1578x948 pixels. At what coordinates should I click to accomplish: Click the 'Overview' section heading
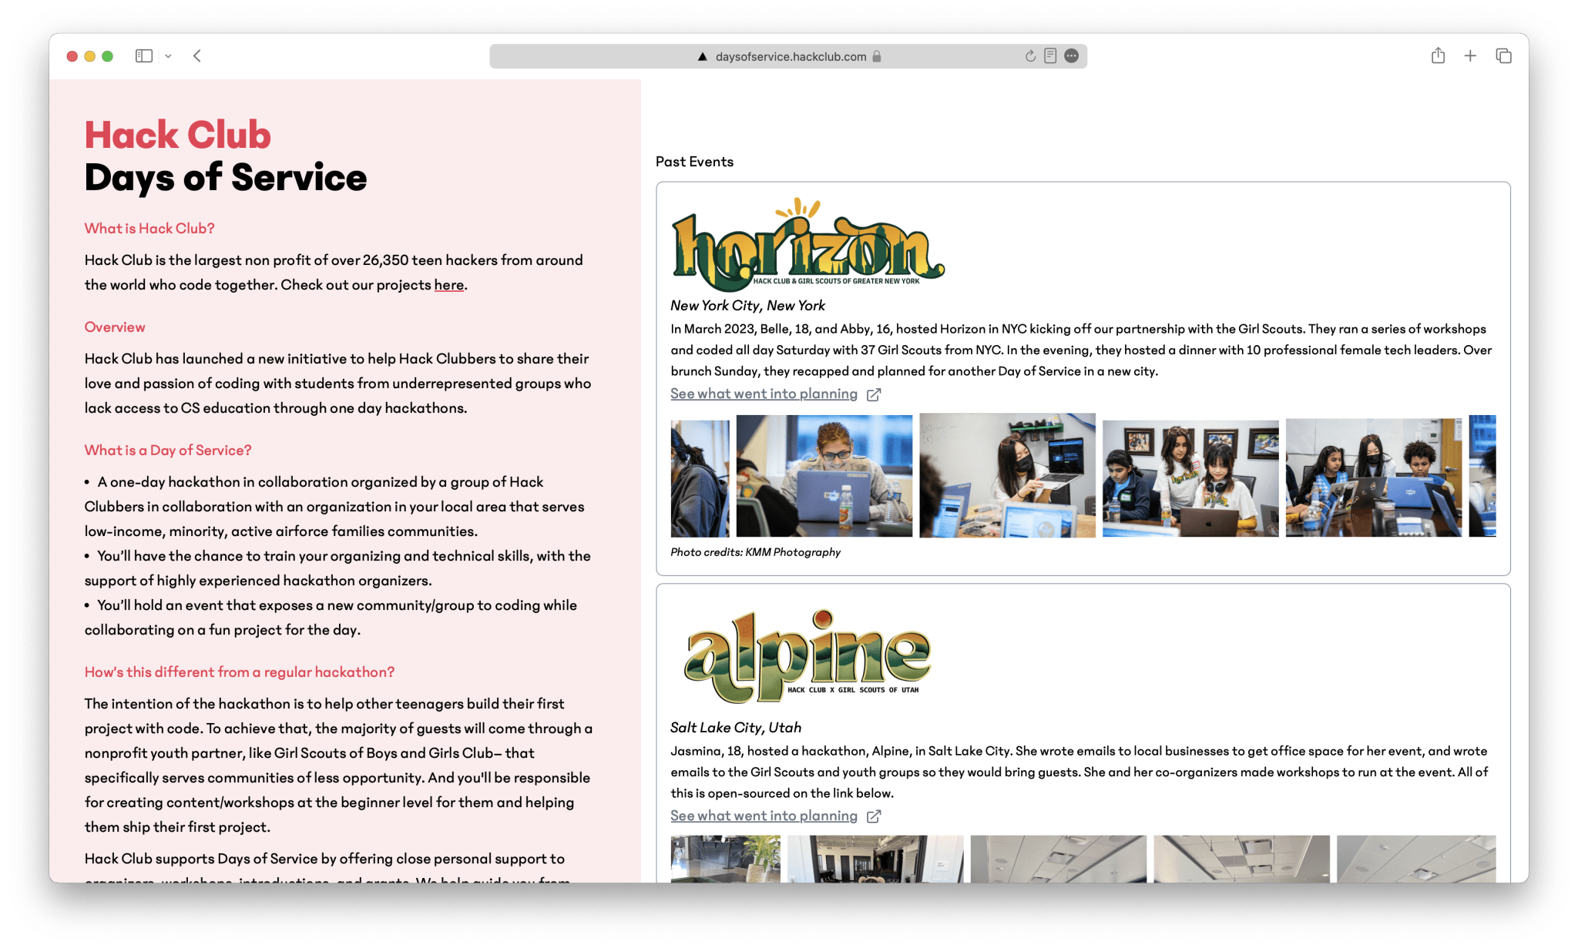115,327
